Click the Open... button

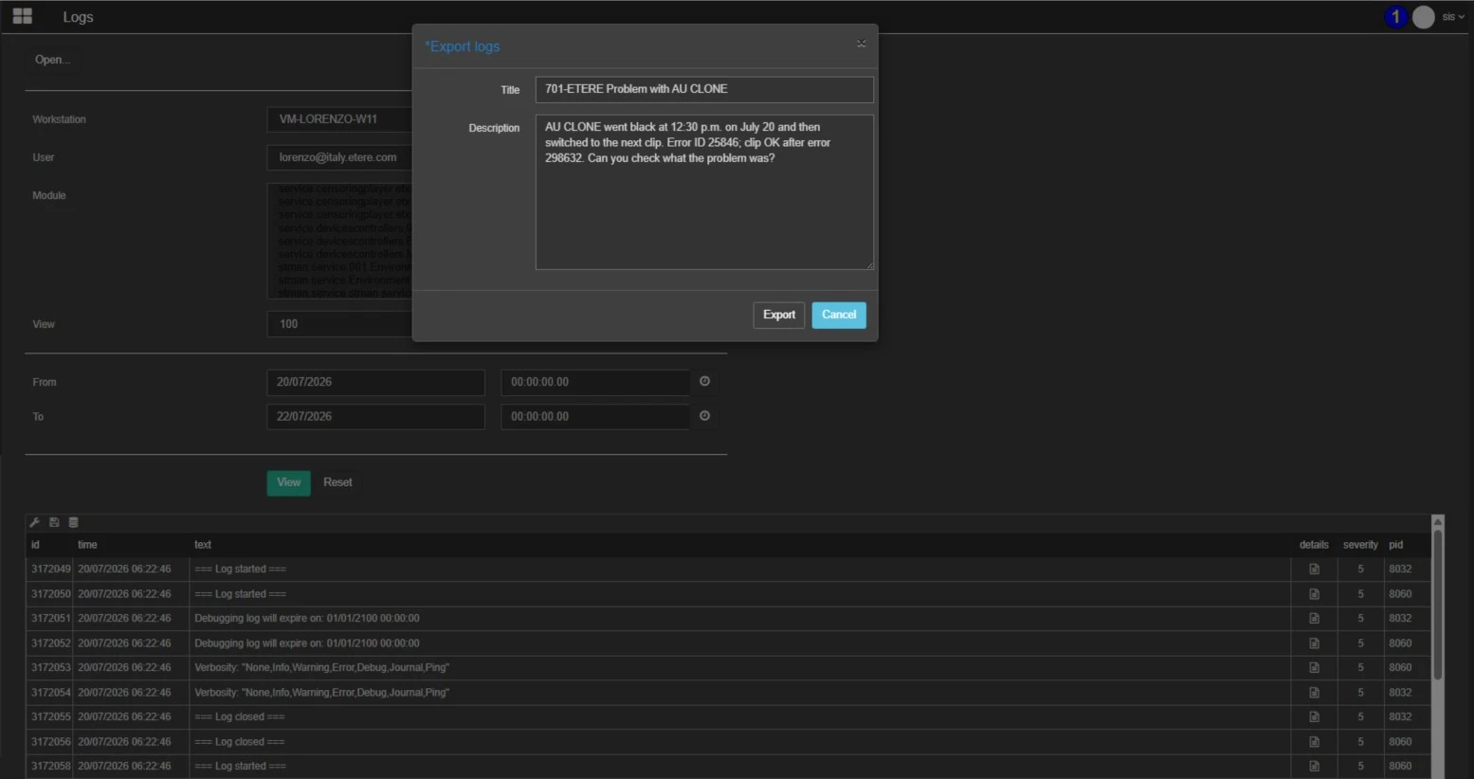[52, 60]
